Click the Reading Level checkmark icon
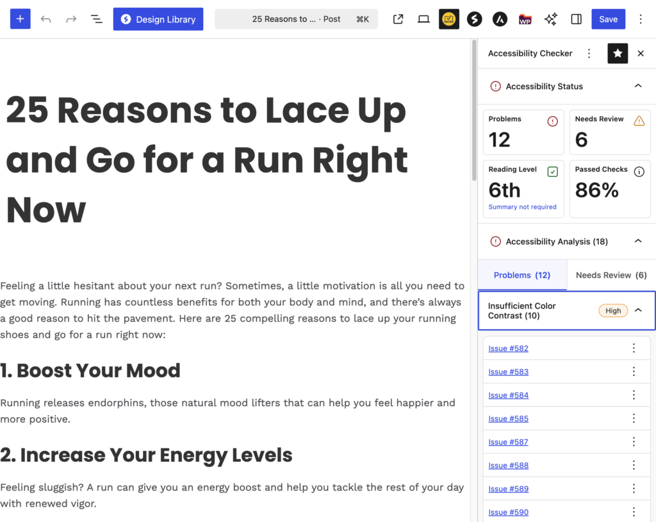The width and height of the screenshot is (656, 522). coord(552,171)
